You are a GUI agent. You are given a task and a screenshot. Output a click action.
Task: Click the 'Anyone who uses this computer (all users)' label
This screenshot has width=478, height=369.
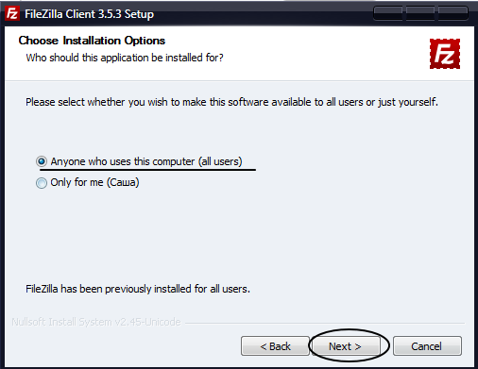(146, 161)
